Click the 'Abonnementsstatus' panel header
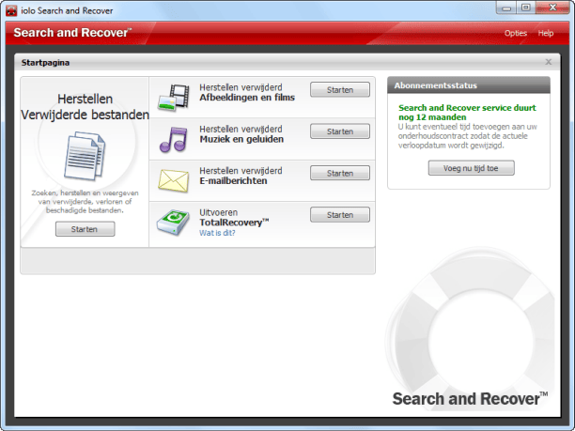575x431 pixels. click(469, 85)
